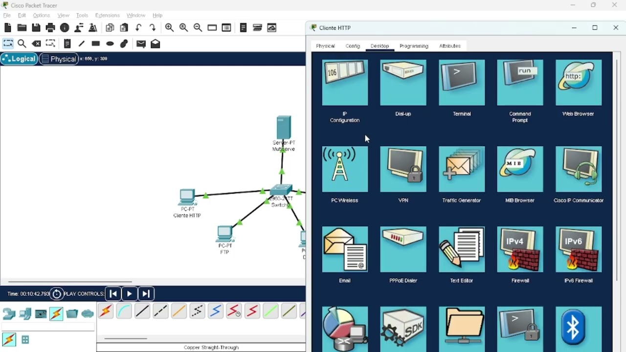Open the File menu

7,16
